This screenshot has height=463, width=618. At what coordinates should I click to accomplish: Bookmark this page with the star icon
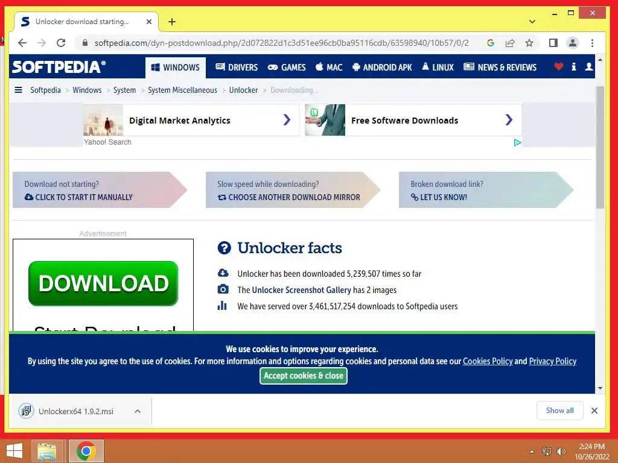coord(529,43)
